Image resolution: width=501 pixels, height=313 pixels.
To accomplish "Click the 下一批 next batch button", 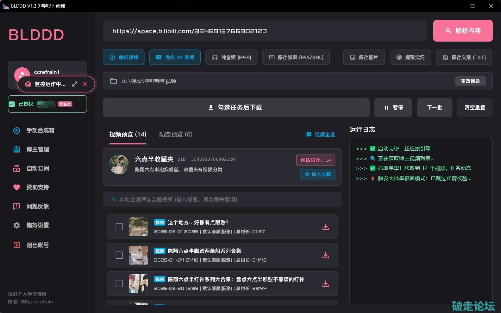I will pos(435,107).
